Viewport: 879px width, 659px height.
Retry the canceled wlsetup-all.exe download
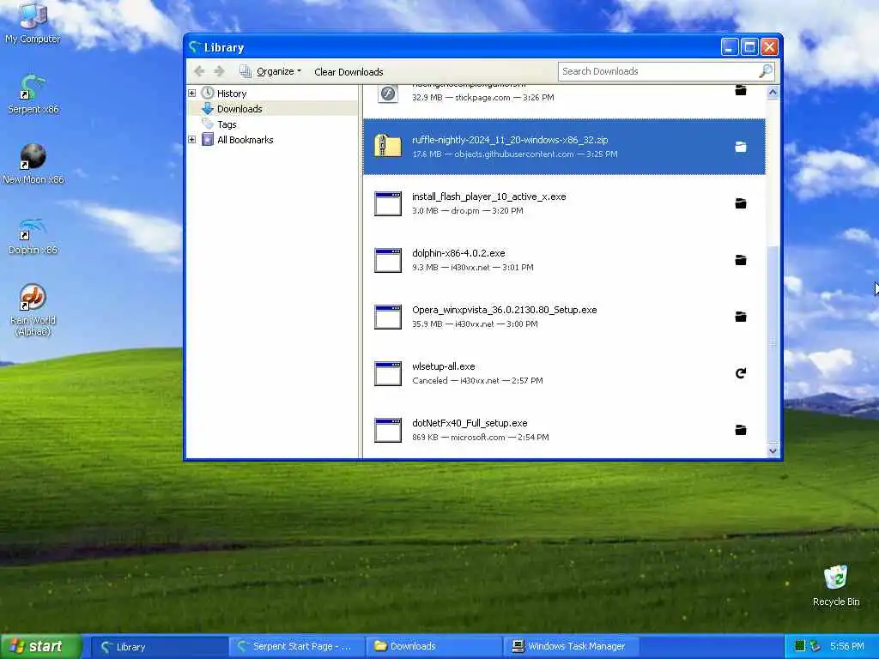click(741, 372)
